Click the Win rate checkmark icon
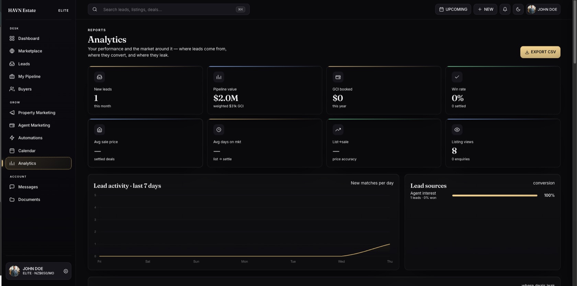The width and height of the screenshot is (577, 286). [457, 77]
